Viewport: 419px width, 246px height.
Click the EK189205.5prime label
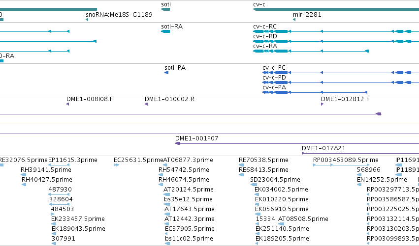[x=282, y=239]
